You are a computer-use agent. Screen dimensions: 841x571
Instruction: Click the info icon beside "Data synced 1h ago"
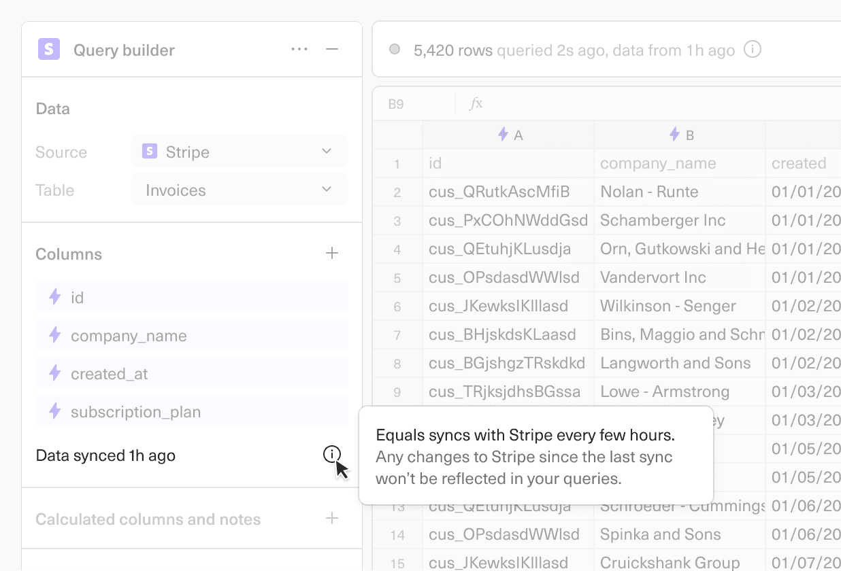click(x=331, y=454)
